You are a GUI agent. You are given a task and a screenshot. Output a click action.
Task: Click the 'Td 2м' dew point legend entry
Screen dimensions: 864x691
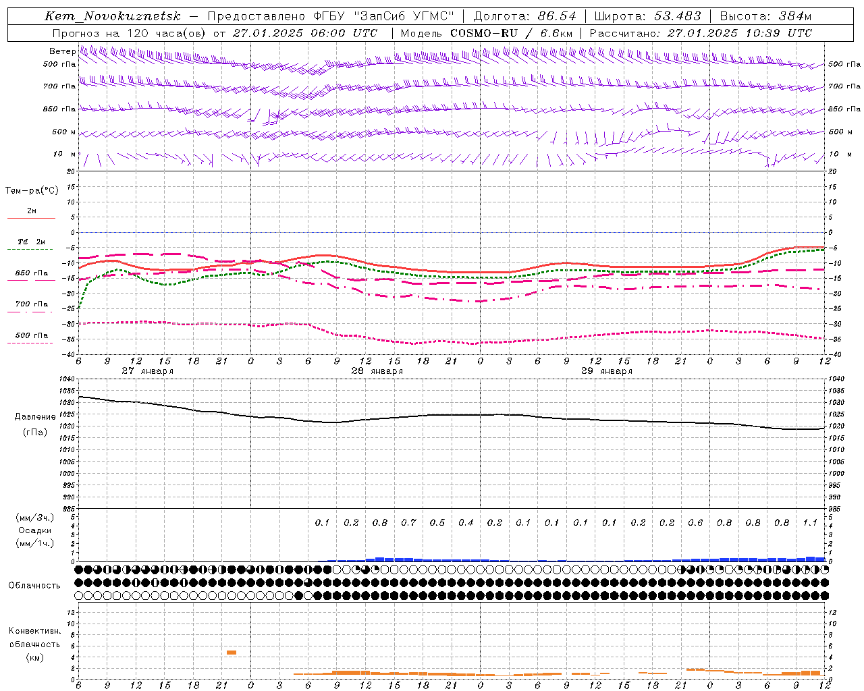[x=32, y=242]
